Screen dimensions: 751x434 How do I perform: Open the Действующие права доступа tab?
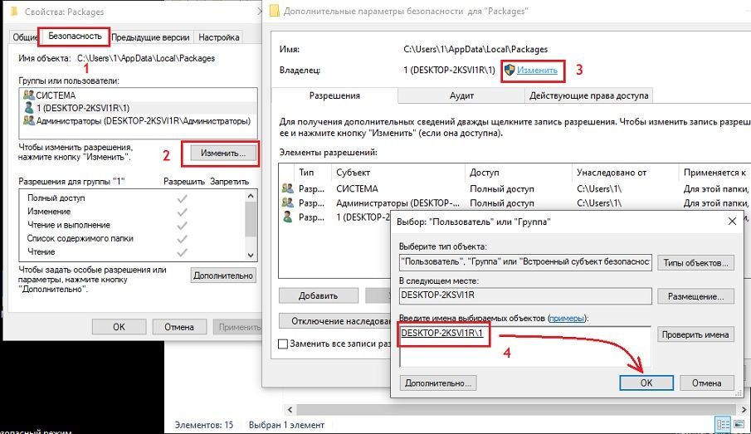pos(589,96)
